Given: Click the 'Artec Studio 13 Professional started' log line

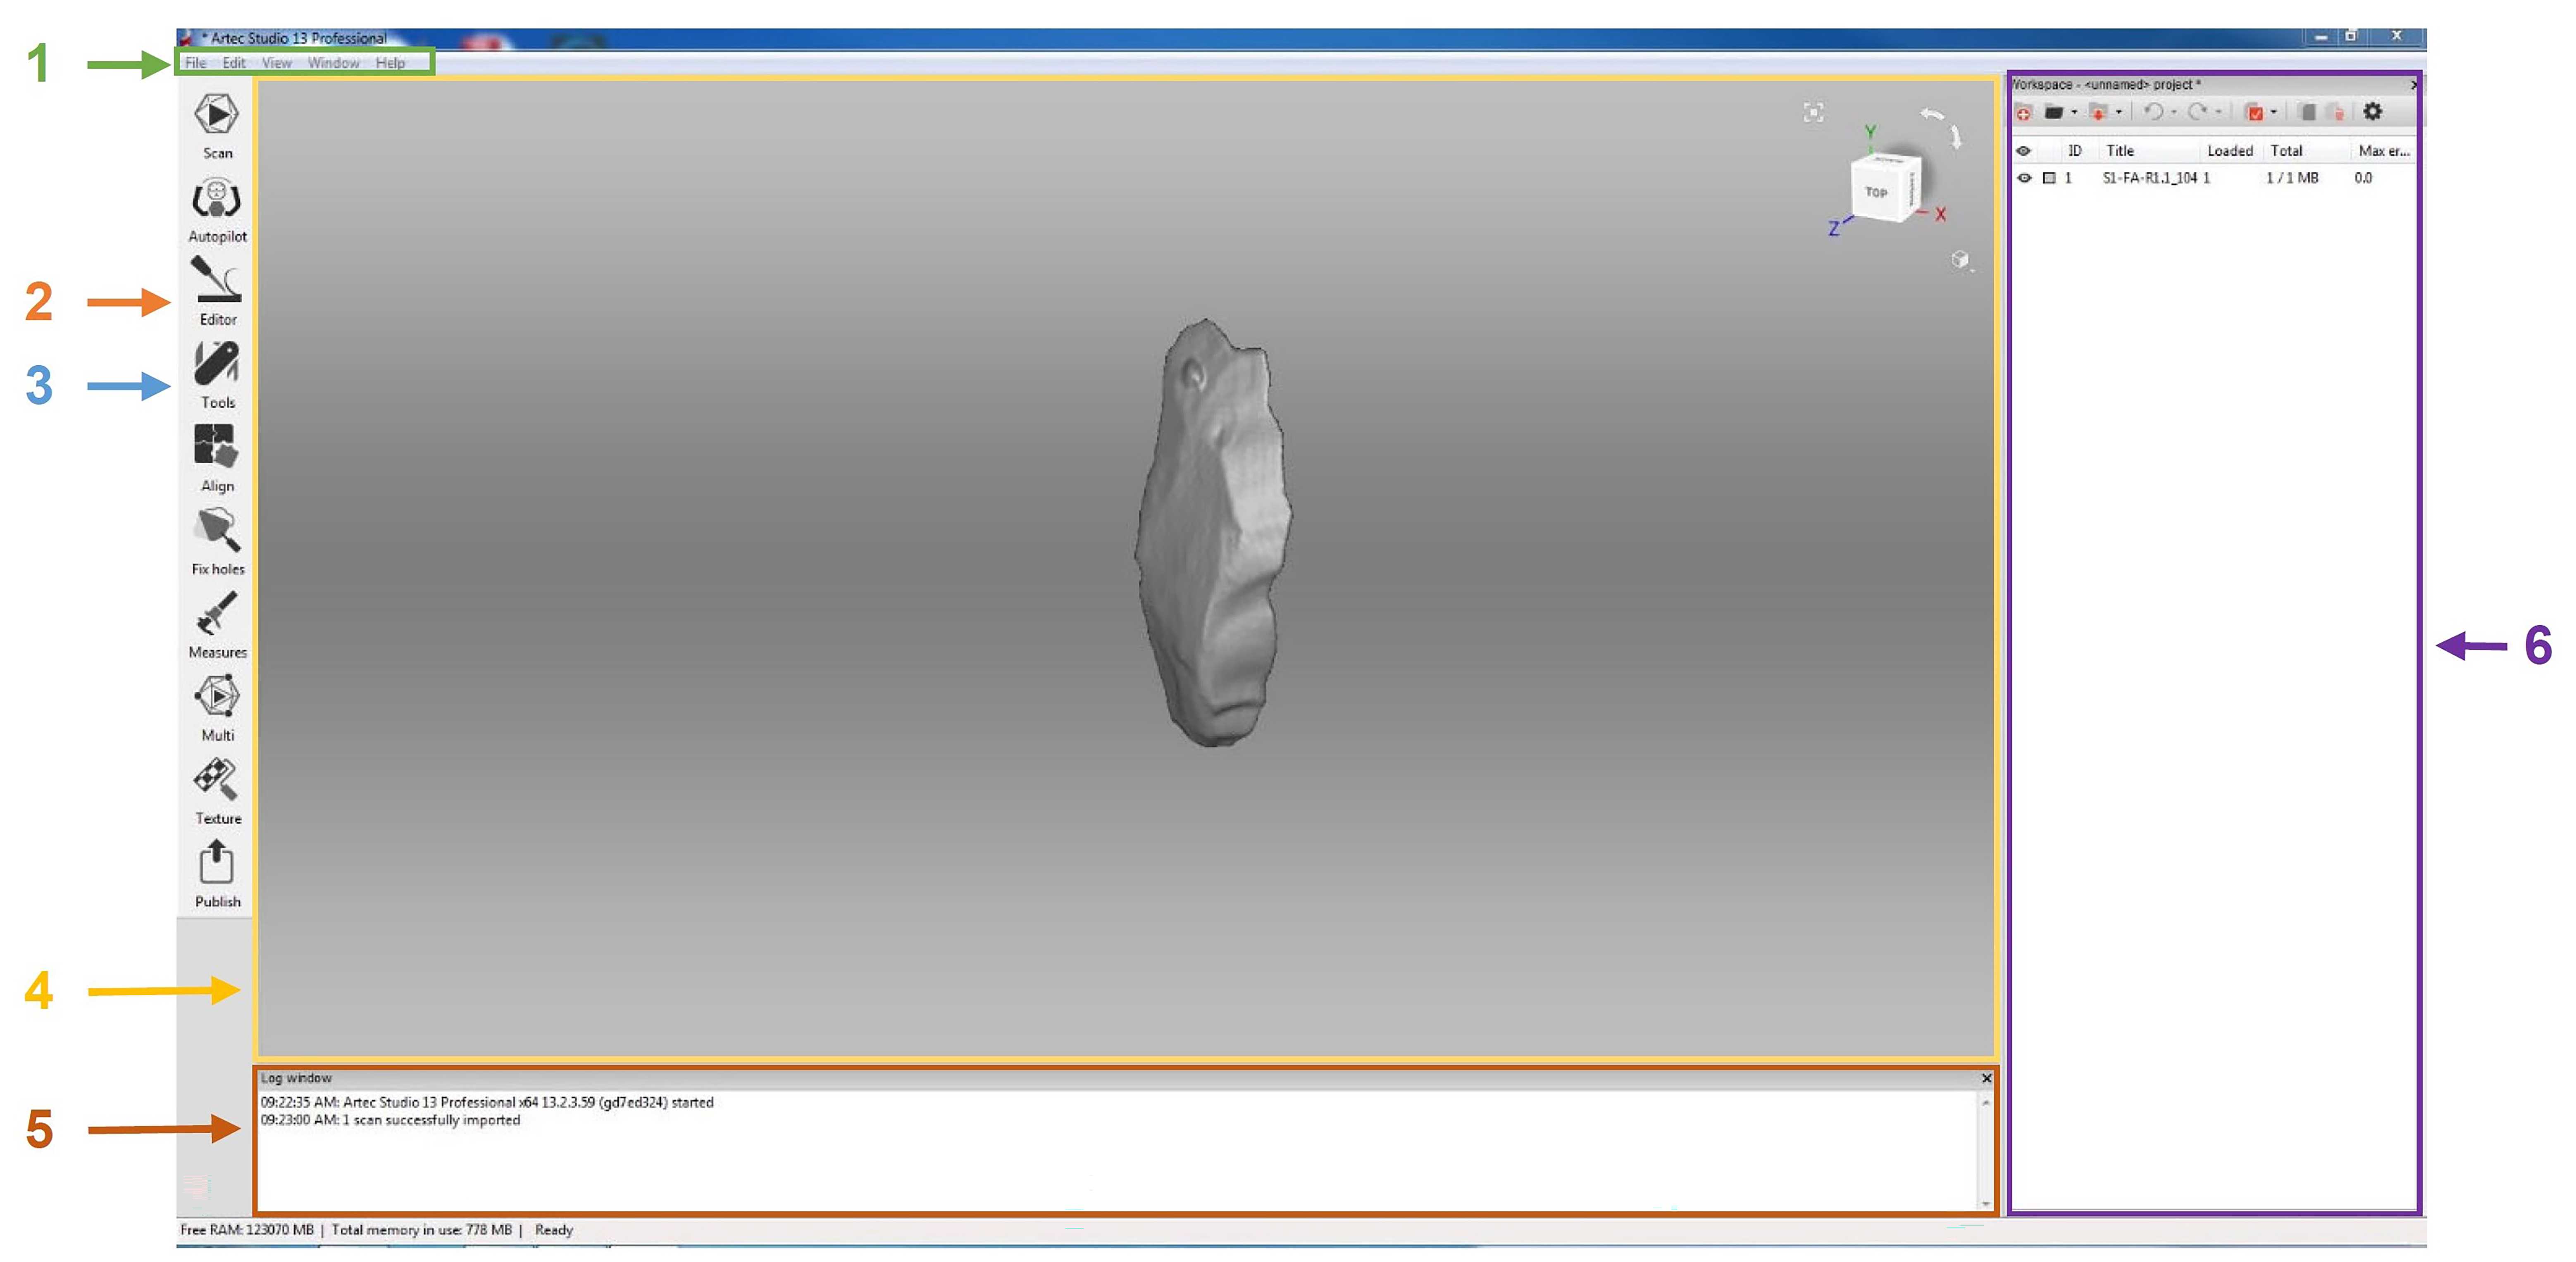Looking at the screenshot, I should [x=487, y=1102].
